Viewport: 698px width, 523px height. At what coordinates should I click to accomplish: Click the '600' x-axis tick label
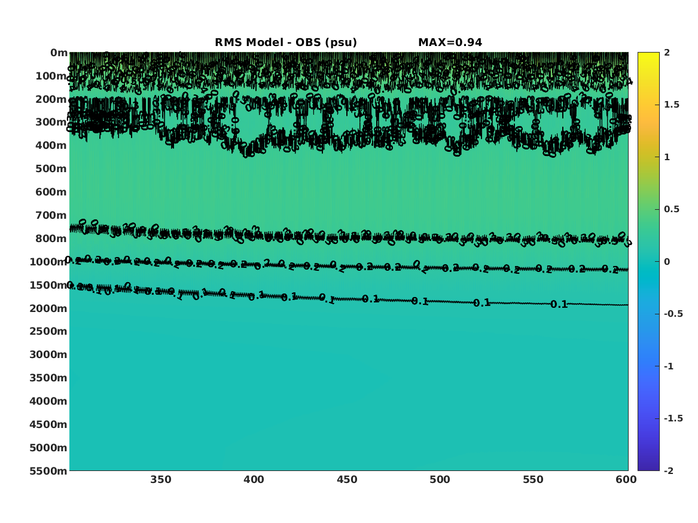click(626, 479)
